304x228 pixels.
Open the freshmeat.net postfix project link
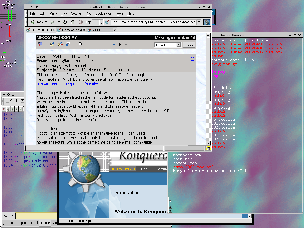point(67,84)
